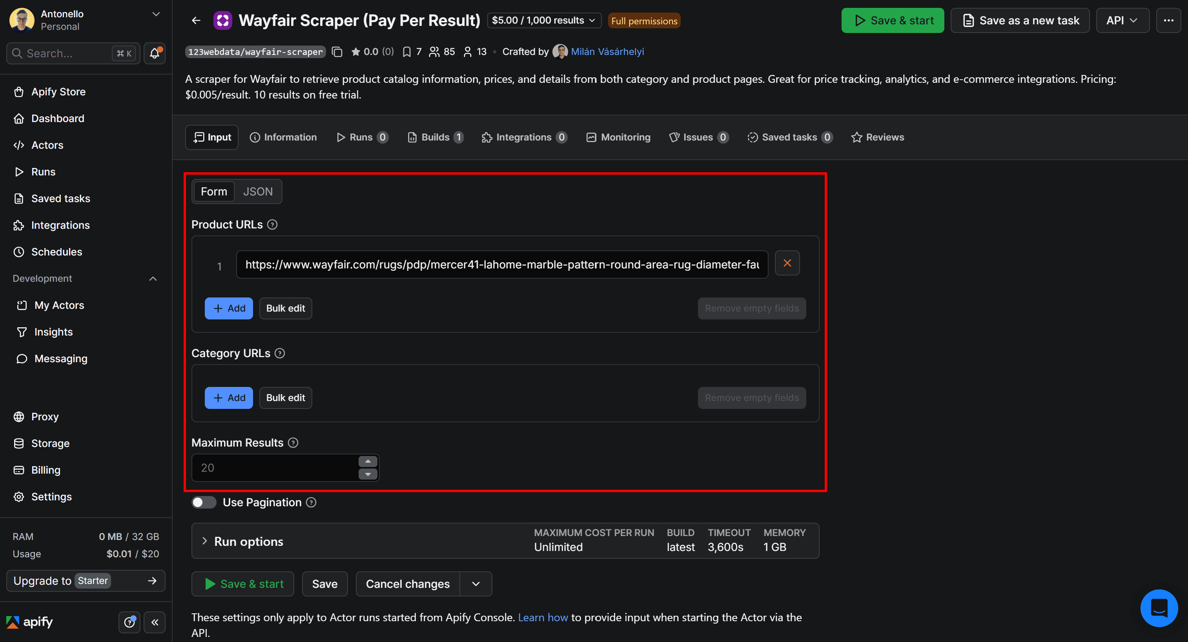Switch to the Runs tab
The image size is (1188, 642).
pos(363,137)
